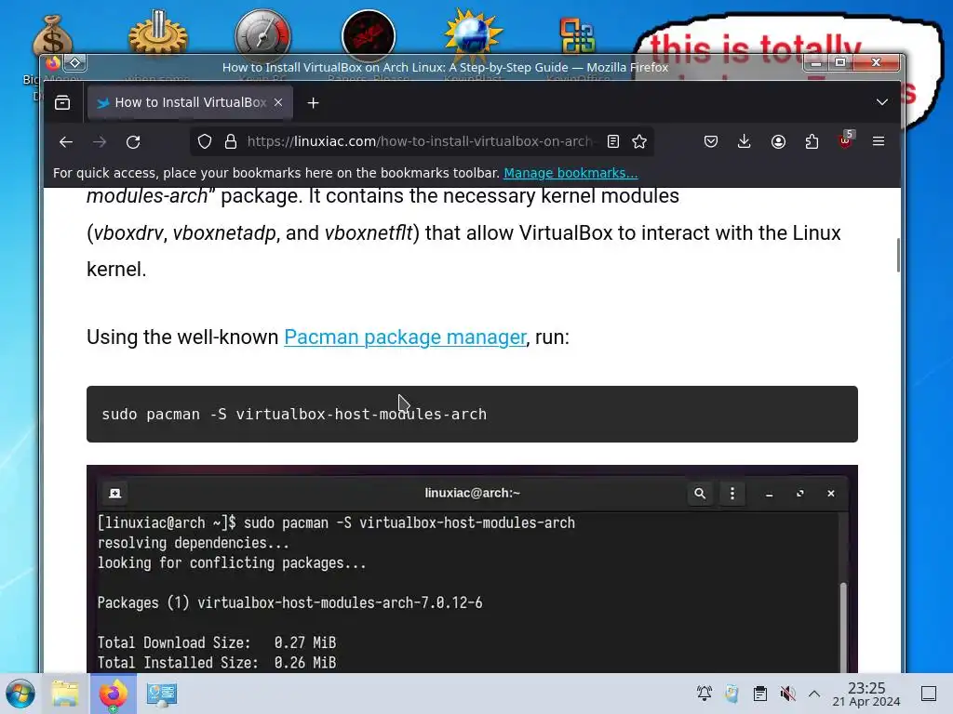Toggle the window on all desktops pin

click(x=75, y=62)
